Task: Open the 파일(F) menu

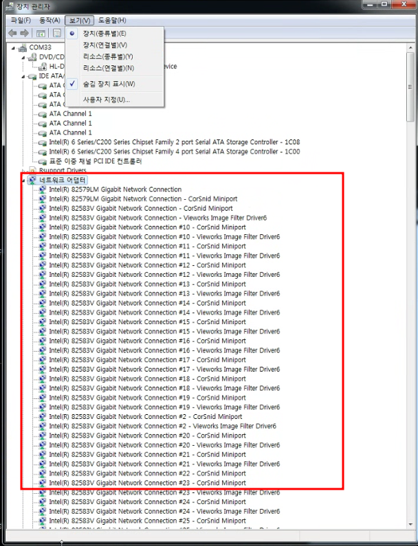Action: pyautogui.click(x=21, y=20)
